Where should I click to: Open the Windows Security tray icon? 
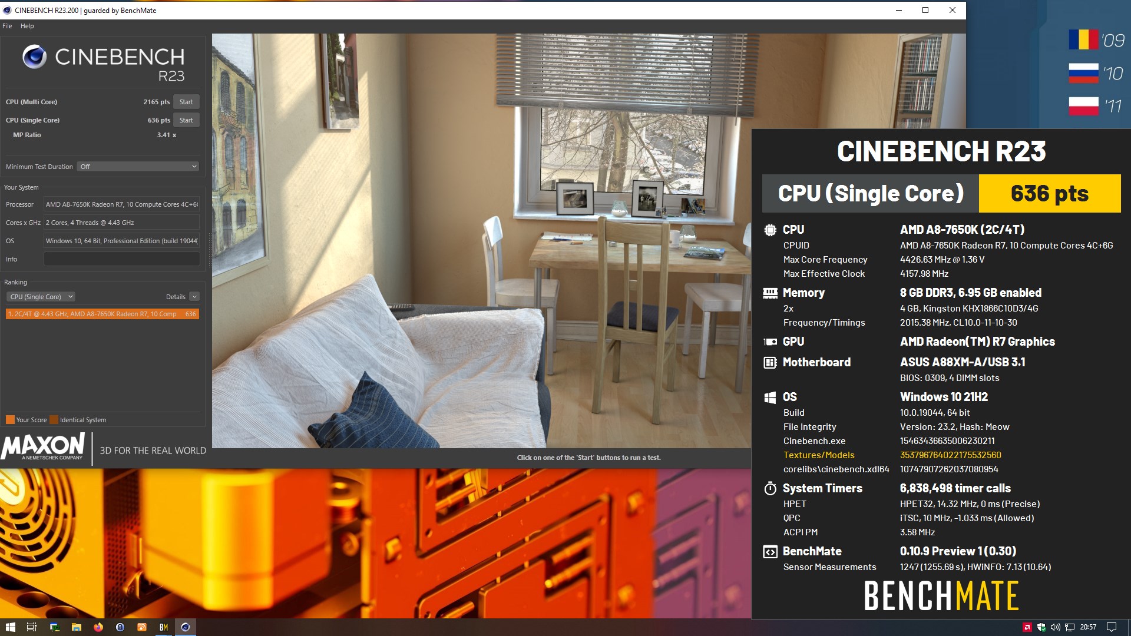click(x=1041, y=627)
